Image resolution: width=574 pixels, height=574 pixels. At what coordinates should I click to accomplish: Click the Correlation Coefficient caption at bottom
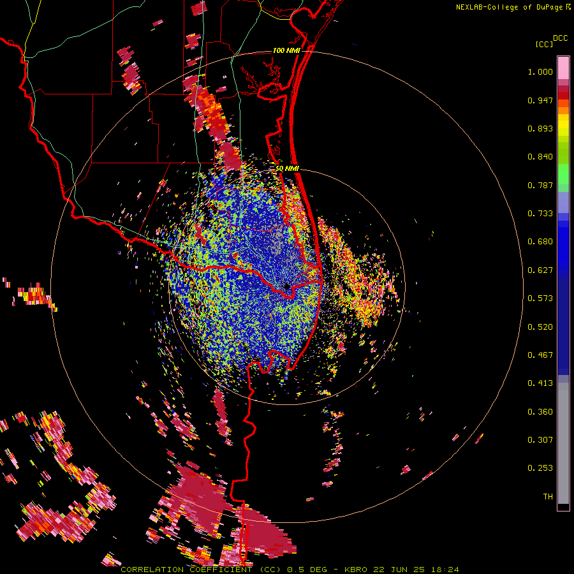click(290, 570)
